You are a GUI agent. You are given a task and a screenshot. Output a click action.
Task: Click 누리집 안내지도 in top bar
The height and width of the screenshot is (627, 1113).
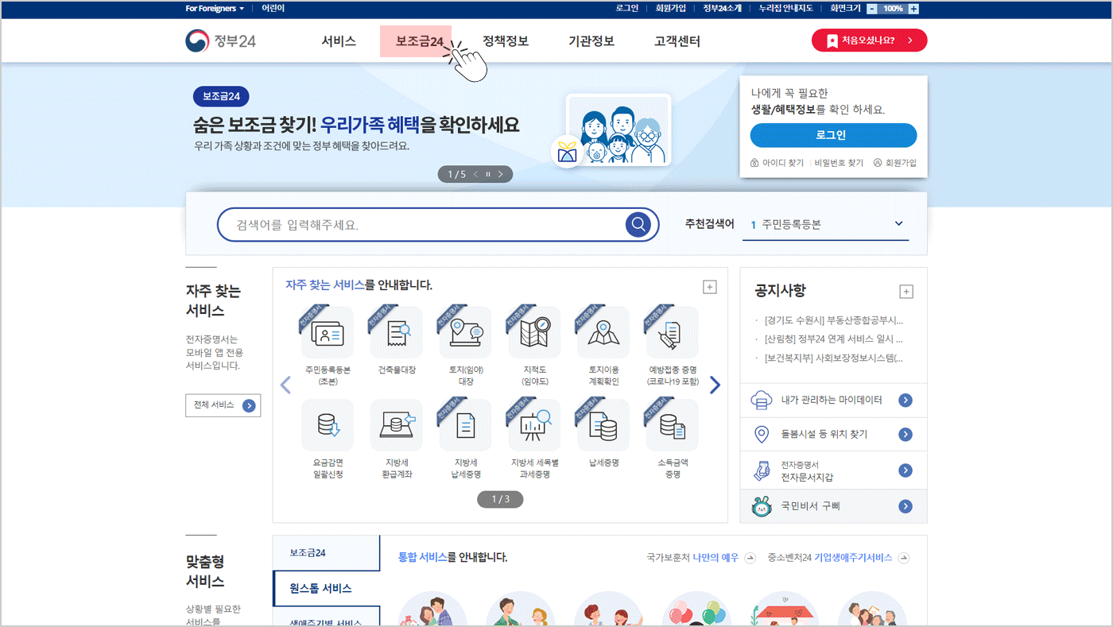tap(785, 9)
